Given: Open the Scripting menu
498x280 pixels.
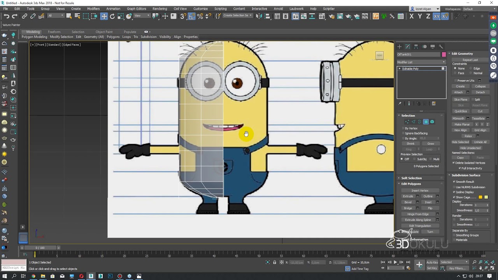Looking at the screenshot, I should 220,9.
